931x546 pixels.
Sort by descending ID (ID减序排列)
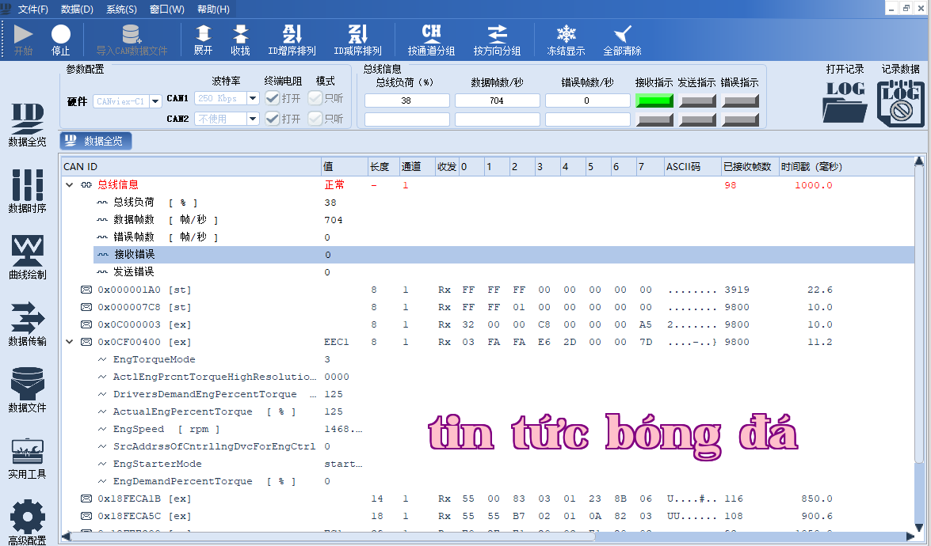[x=357, y=40]
